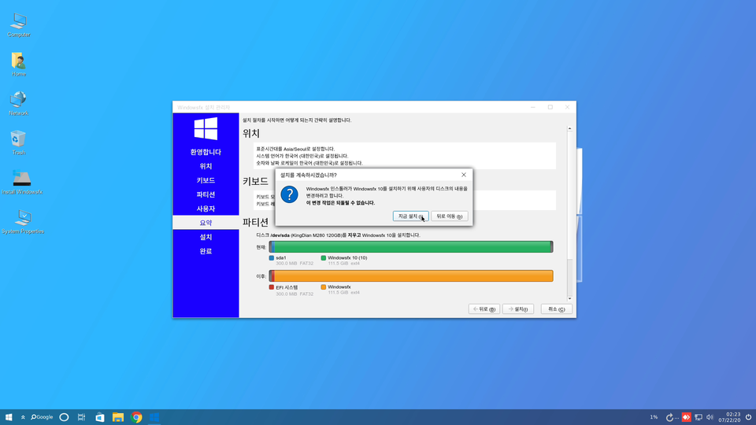Screen dimensions: 756x425
Task: Select 파티션 step in the sidebar
Action: 206,194
